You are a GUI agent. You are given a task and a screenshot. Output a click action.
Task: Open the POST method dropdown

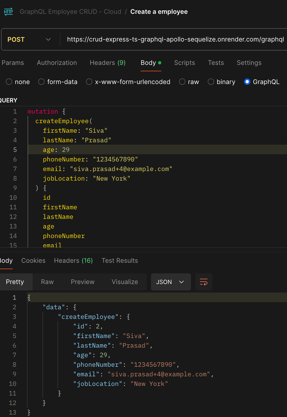29,39
